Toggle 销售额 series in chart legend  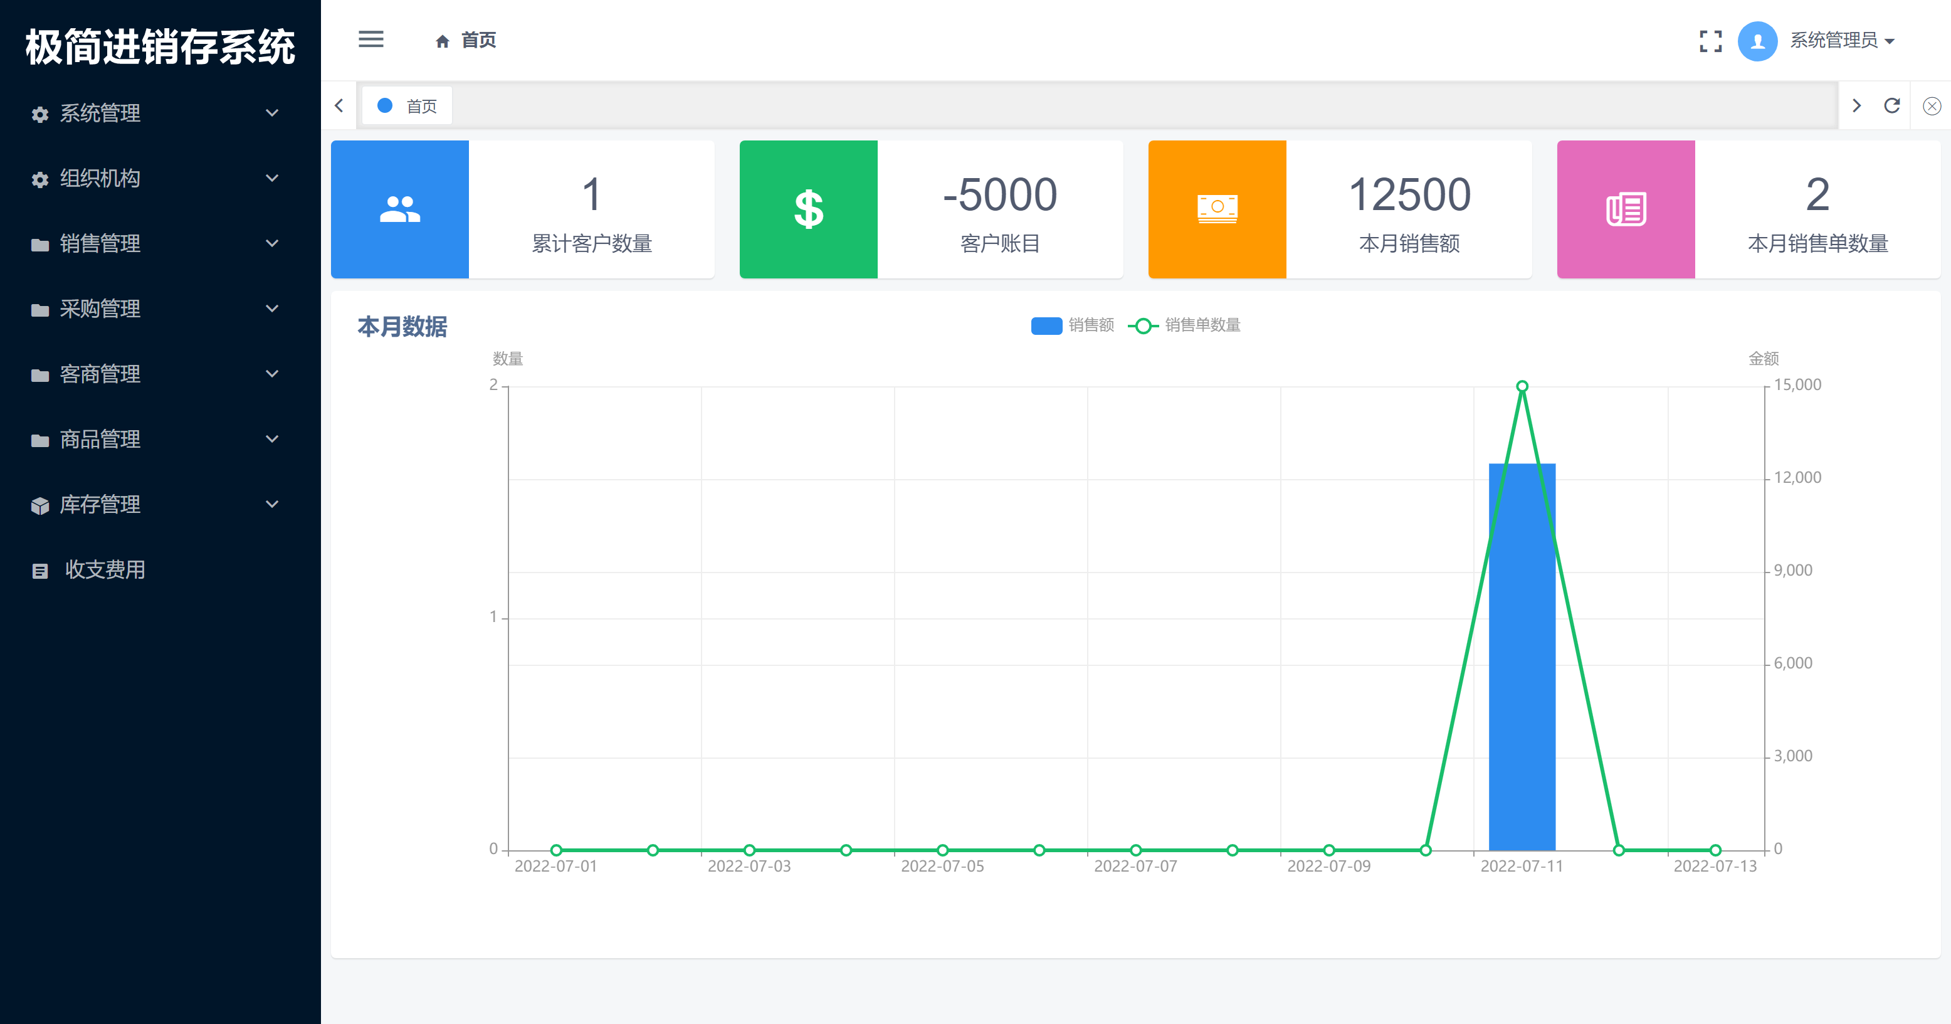(x=1073, y=325)
